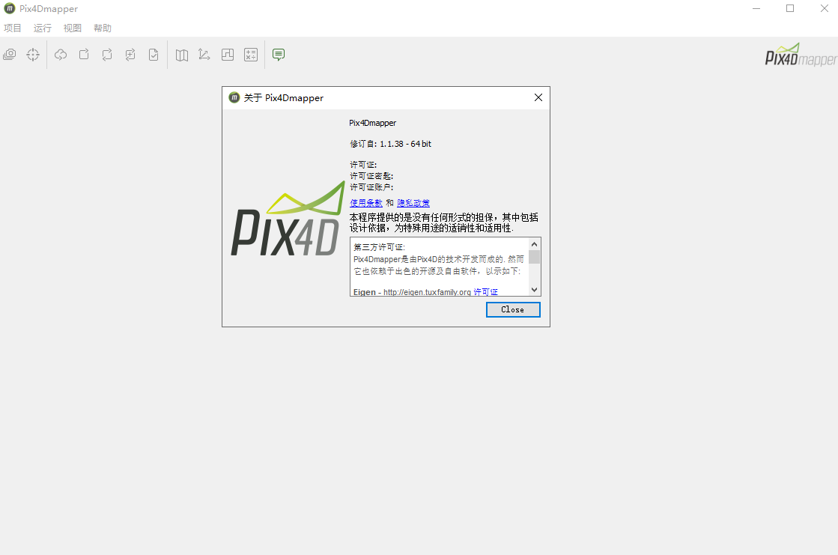Close the Pix4Dmapper main window
838x555 pixels.
tap(824, 8)
